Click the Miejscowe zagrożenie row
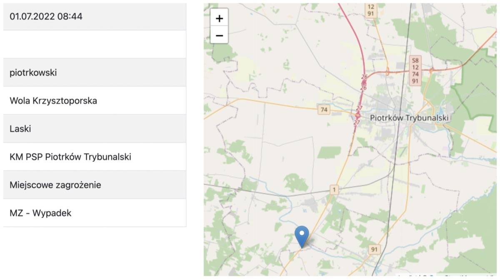Viewport: 500px width, 280px height. point(95,185)
